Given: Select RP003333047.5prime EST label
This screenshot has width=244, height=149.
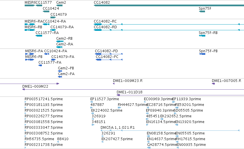Looking at the screenshot, I should tap(44, 128).
